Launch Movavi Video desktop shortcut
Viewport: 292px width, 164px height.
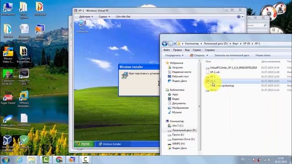tap(8, 55)
